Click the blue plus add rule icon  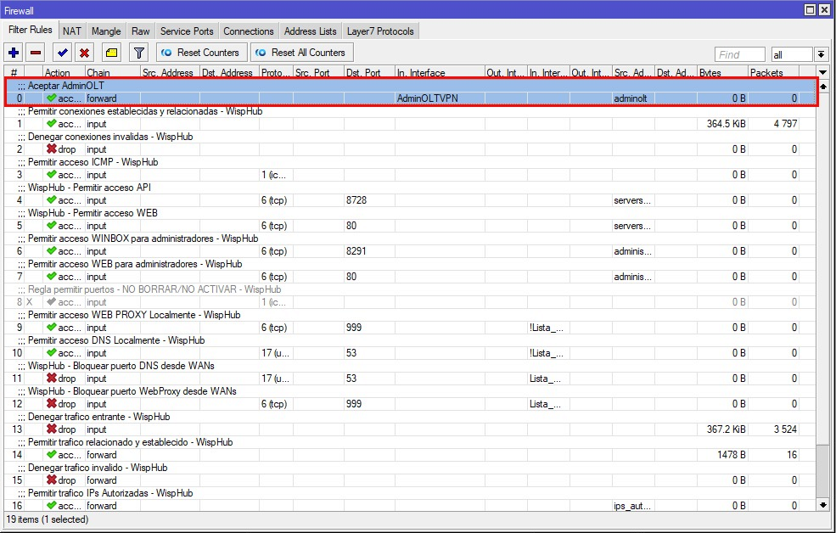[x=14, y=53]
